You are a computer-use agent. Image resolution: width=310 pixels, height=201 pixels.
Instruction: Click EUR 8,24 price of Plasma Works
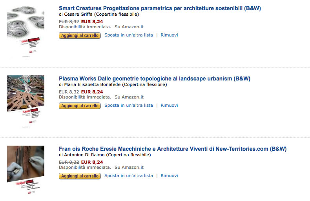(92, 92)
